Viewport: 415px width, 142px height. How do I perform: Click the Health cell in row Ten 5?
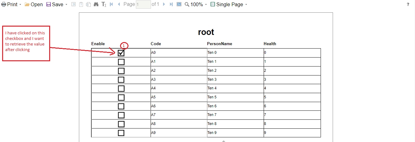pyautogui.click(x=292, y=97)
